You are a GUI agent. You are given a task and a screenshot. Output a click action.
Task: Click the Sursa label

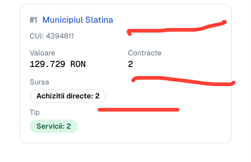39,82
